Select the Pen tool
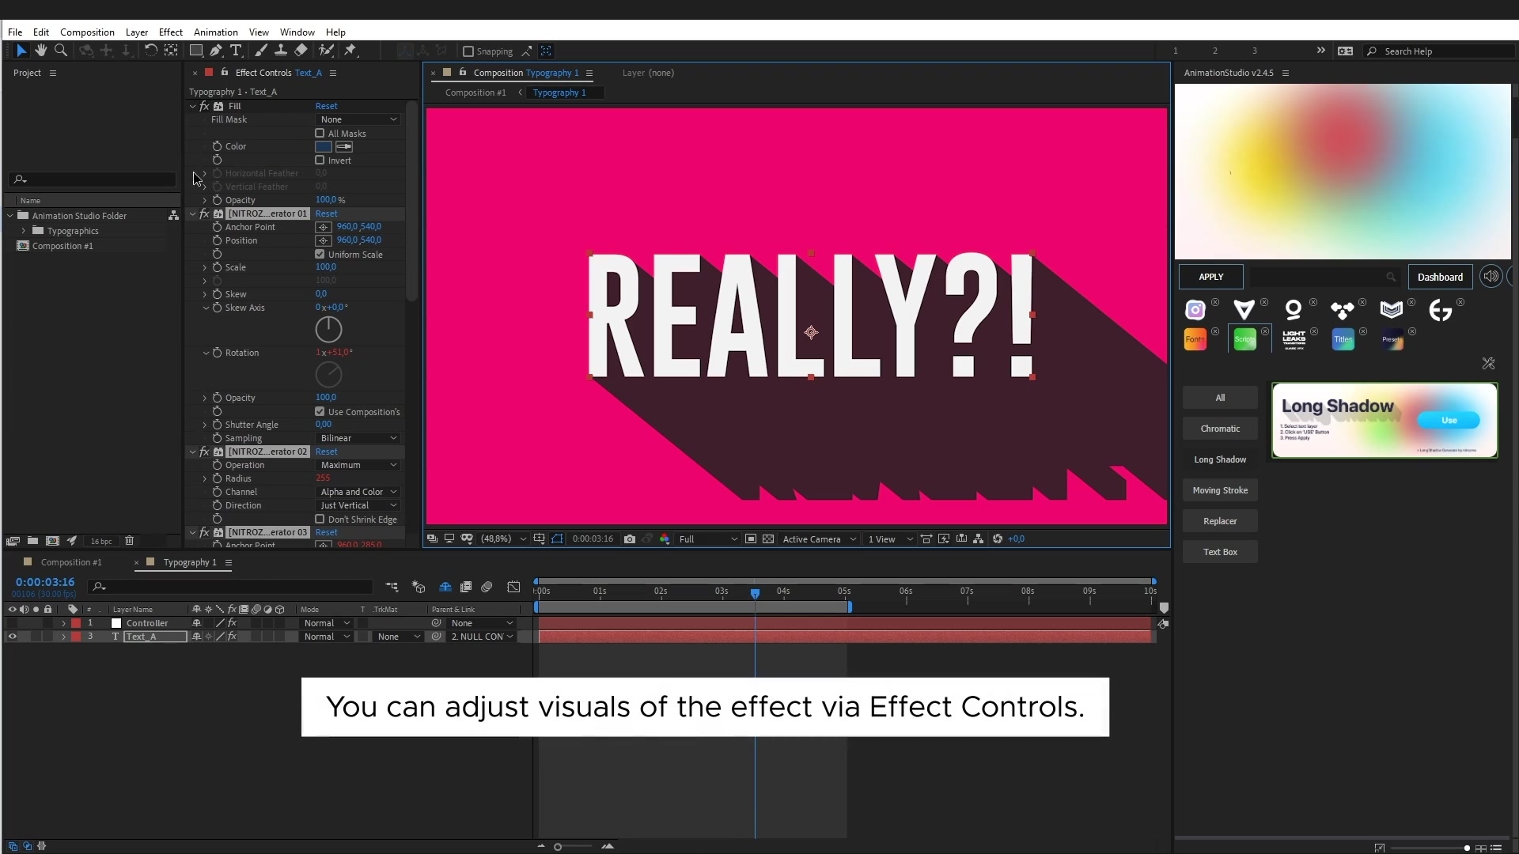 [x=215, y=51]
